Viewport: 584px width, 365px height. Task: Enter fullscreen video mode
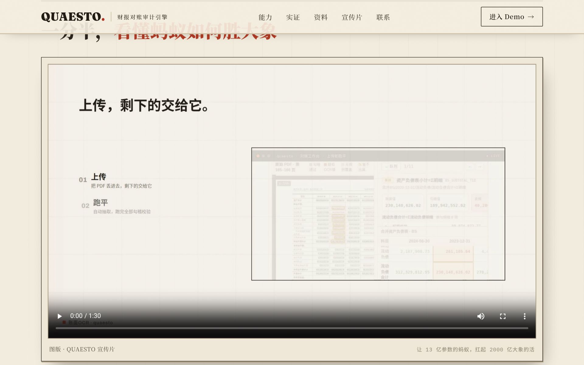click(x=503, y=316)
